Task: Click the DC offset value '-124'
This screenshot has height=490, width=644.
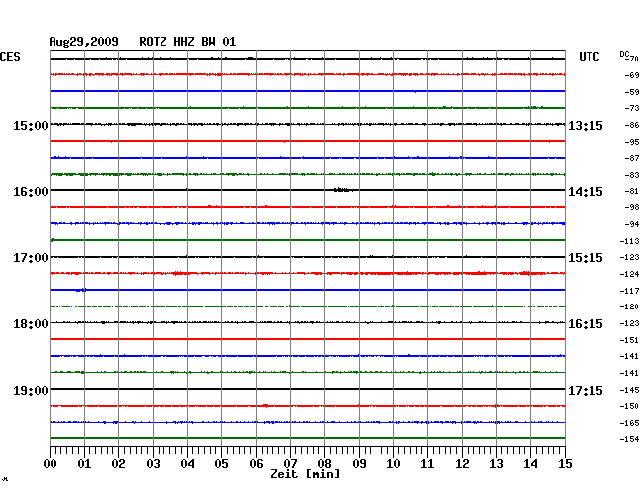Action: (x=629, y=274)
